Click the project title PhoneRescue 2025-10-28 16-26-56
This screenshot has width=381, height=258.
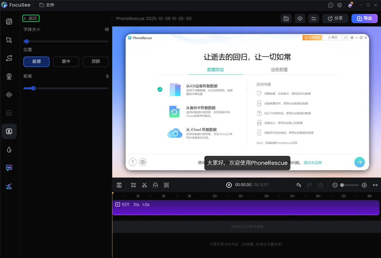[154, 18]
